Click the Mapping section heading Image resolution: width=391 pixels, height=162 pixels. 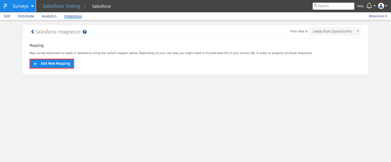coord(37,46)
